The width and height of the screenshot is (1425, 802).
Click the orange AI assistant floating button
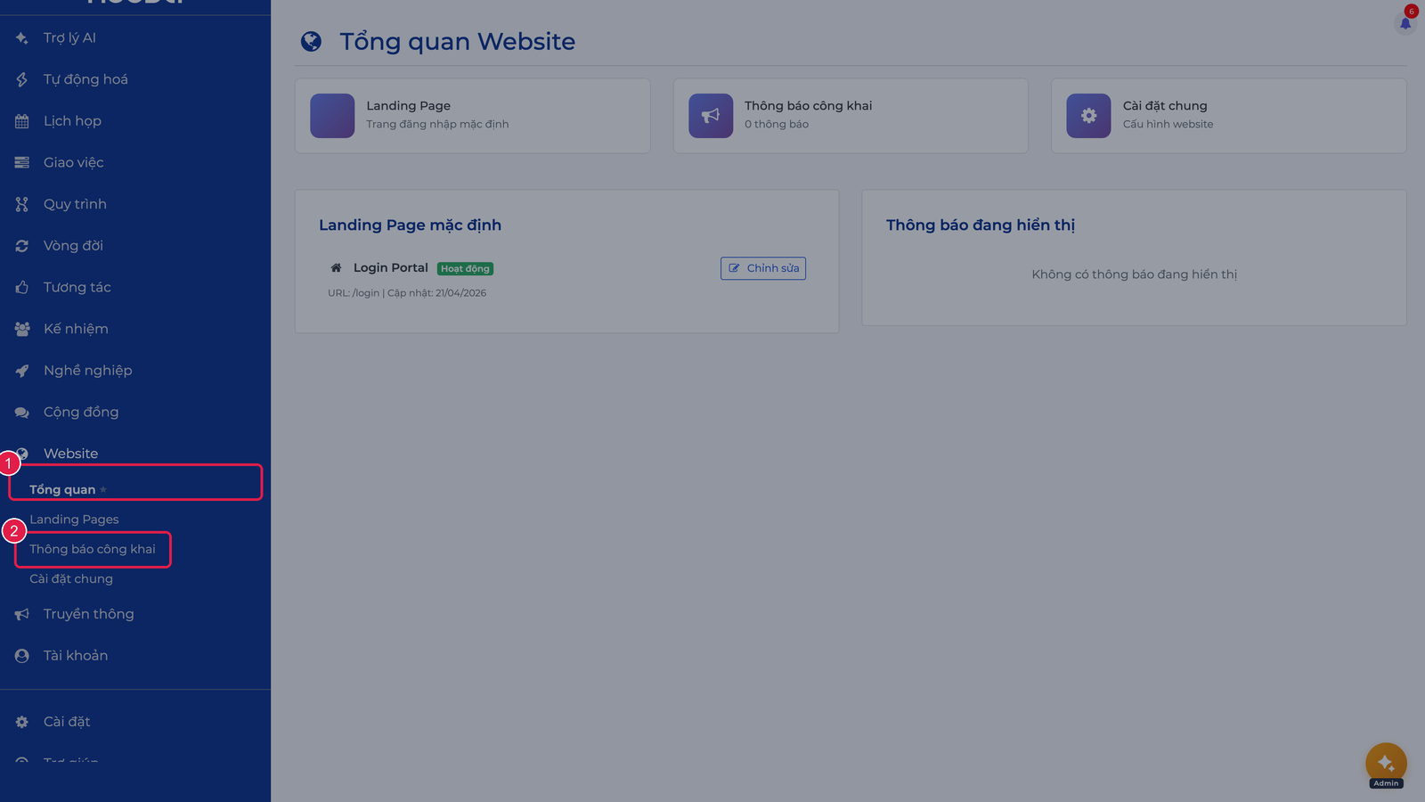pos(1386,763)
